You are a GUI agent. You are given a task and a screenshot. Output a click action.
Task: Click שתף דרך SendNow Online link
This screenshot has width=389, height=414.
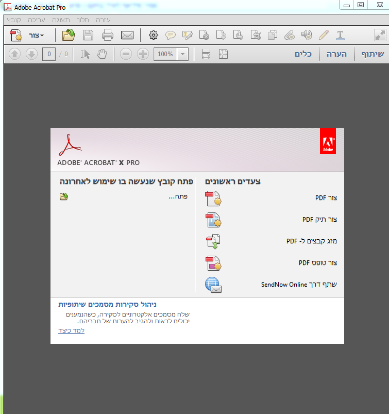299,285
